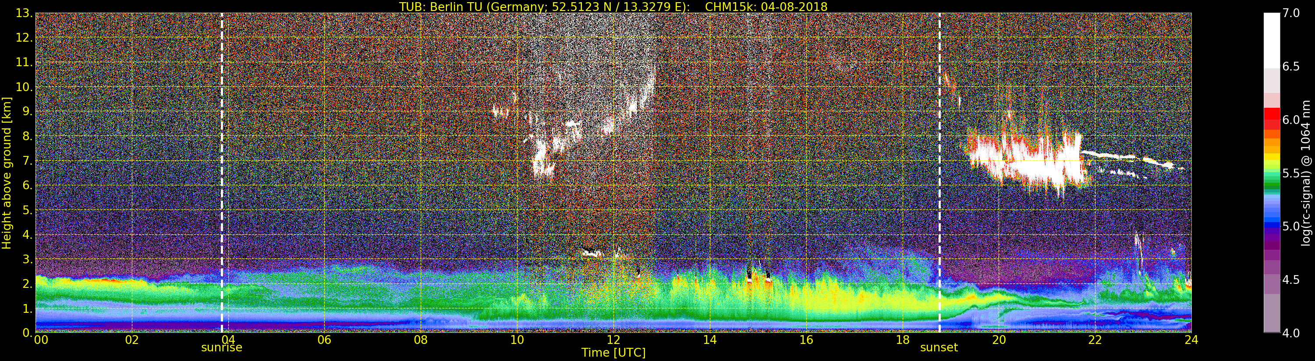Click the y-axis tick label '0.'
Screen dimensions: 1315x361
pos(28,333)
